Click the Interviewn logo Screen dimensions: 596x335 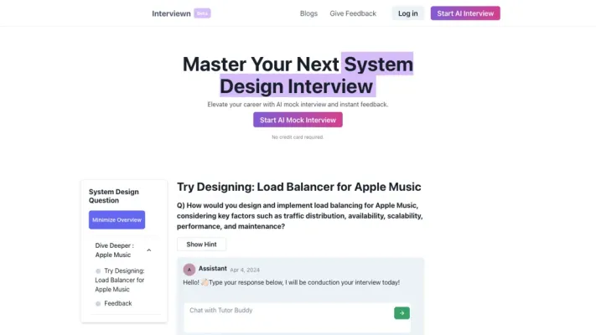pyautogui.click(x=171, y=13)
